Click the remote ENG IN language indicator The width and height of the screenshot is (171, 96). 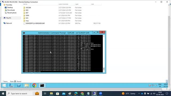[160, 85]
